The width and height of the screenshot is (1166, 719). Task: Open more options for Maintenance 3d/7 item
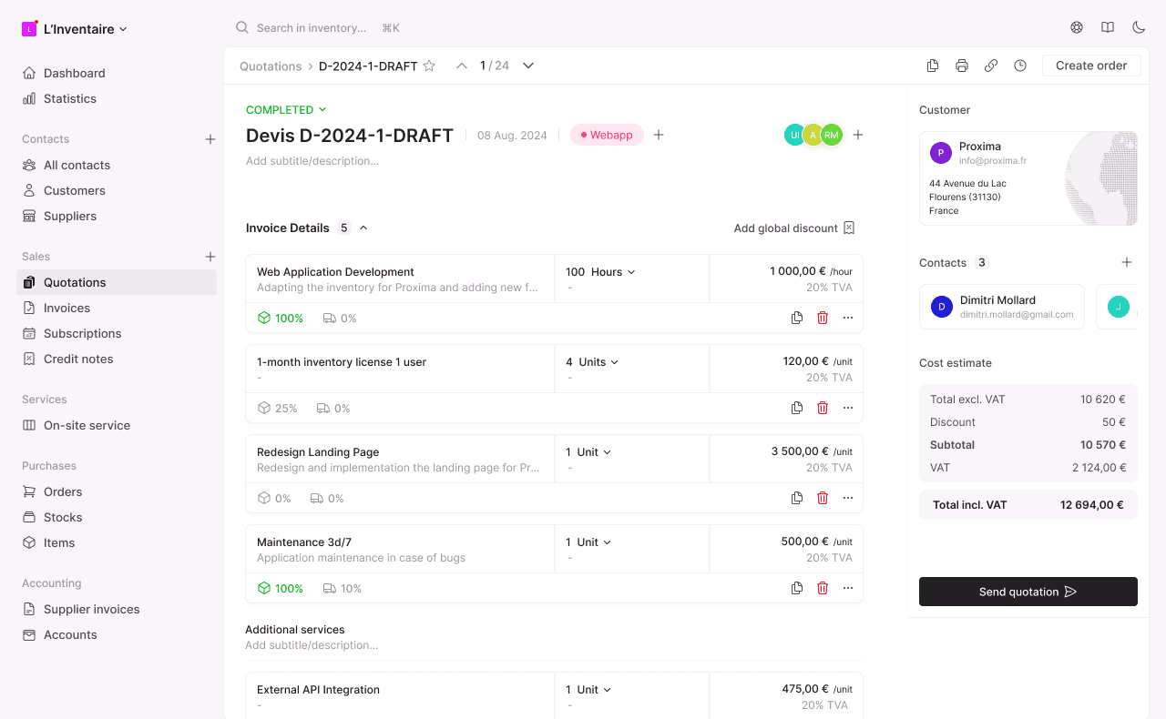[848, 588]
